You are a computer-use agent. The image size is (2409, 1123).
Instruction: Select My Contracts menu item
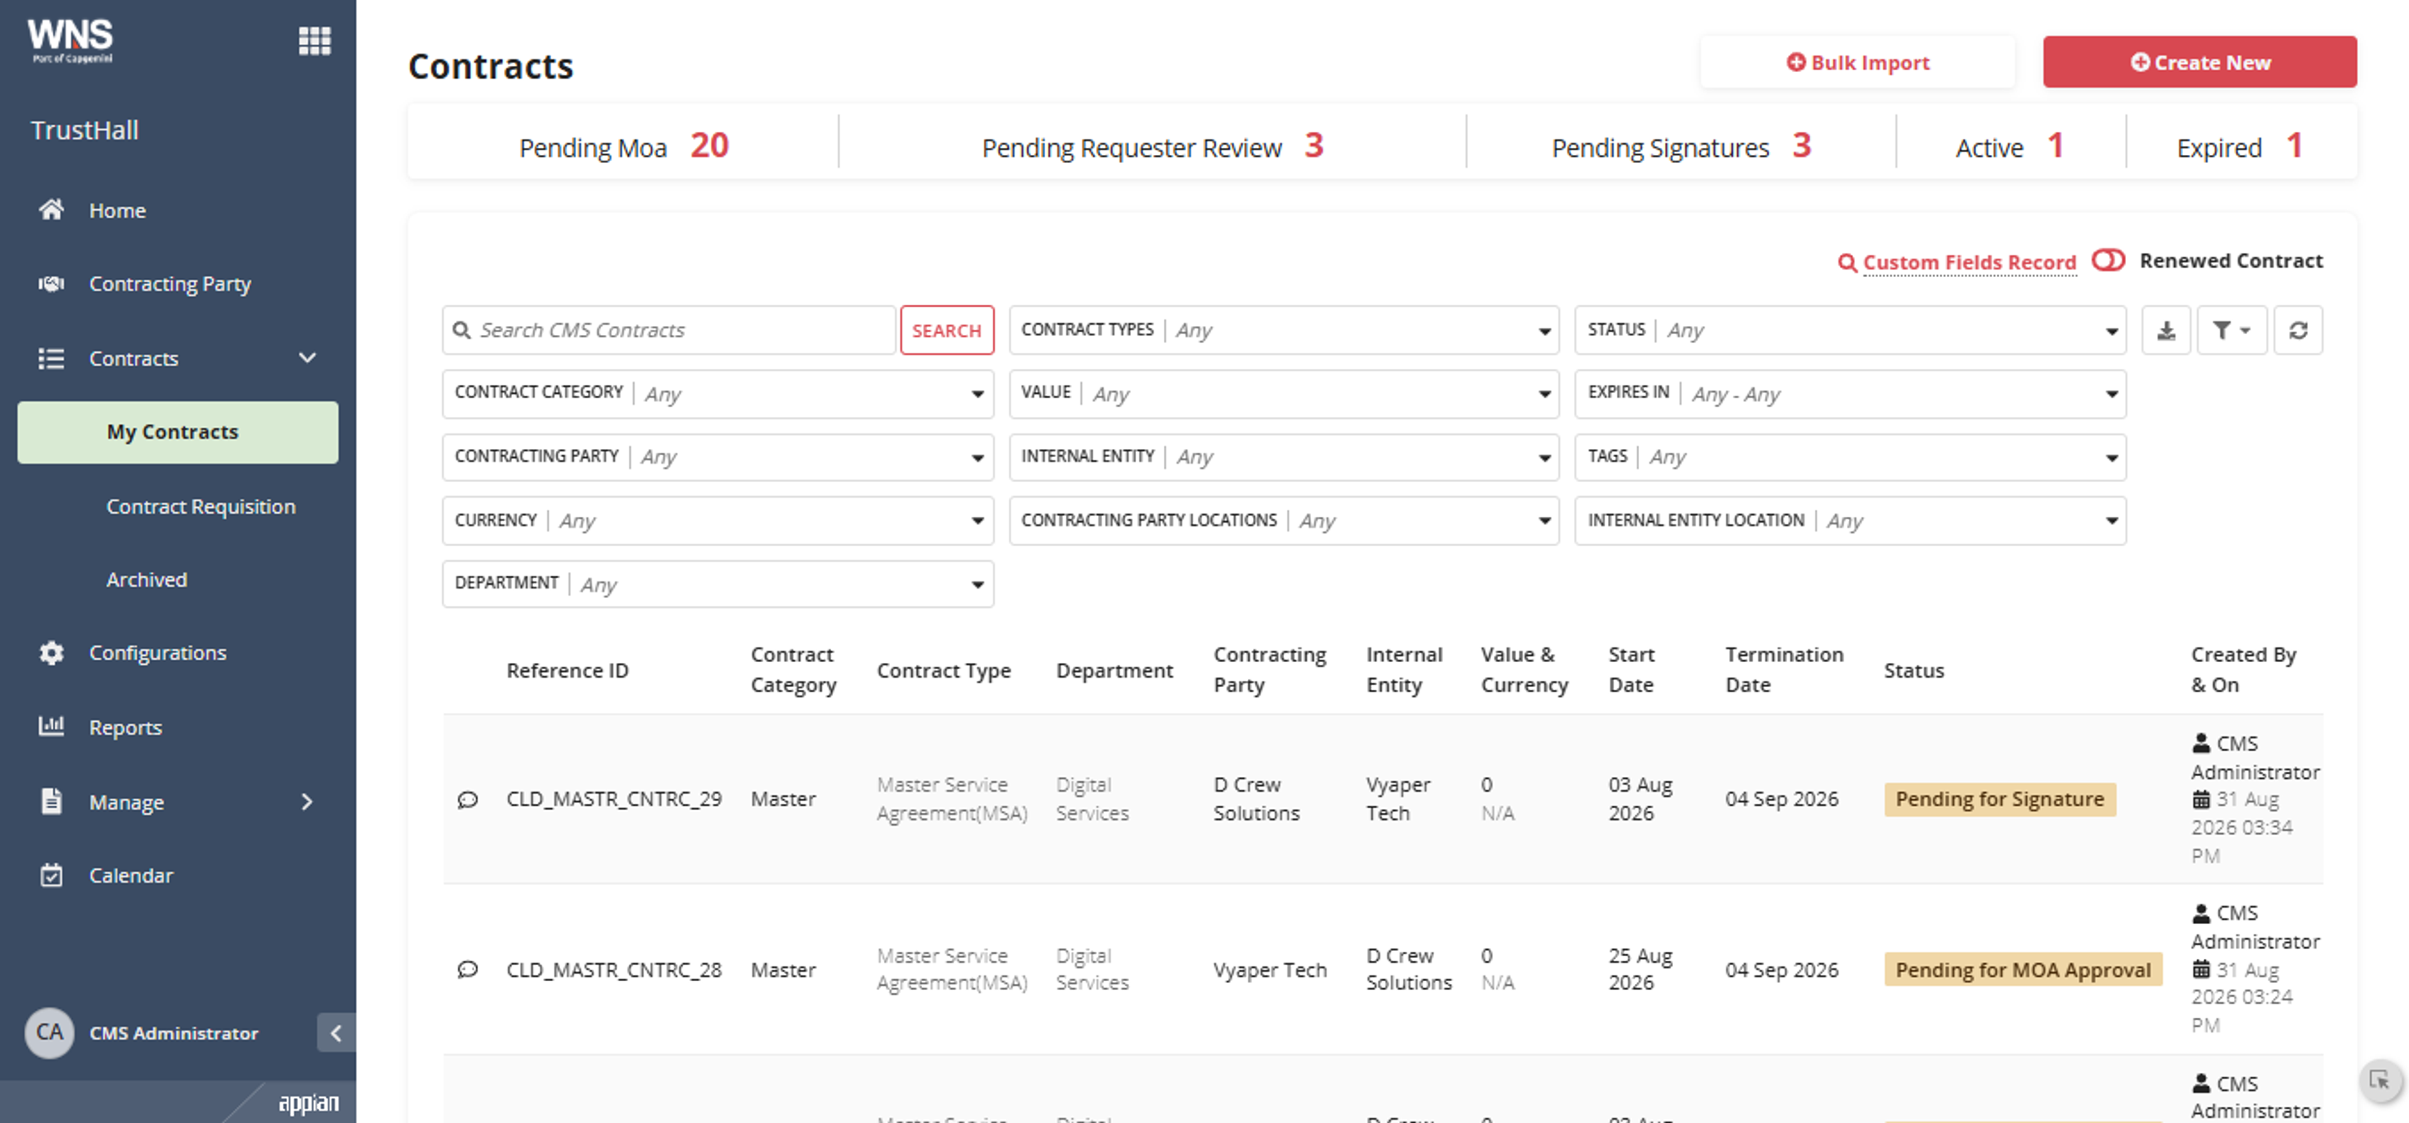pos(178,432)
